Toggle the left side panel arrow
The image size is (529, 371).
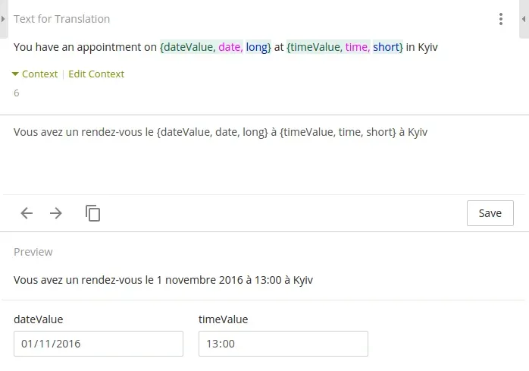pyautogui.click(x=3, y=18)
